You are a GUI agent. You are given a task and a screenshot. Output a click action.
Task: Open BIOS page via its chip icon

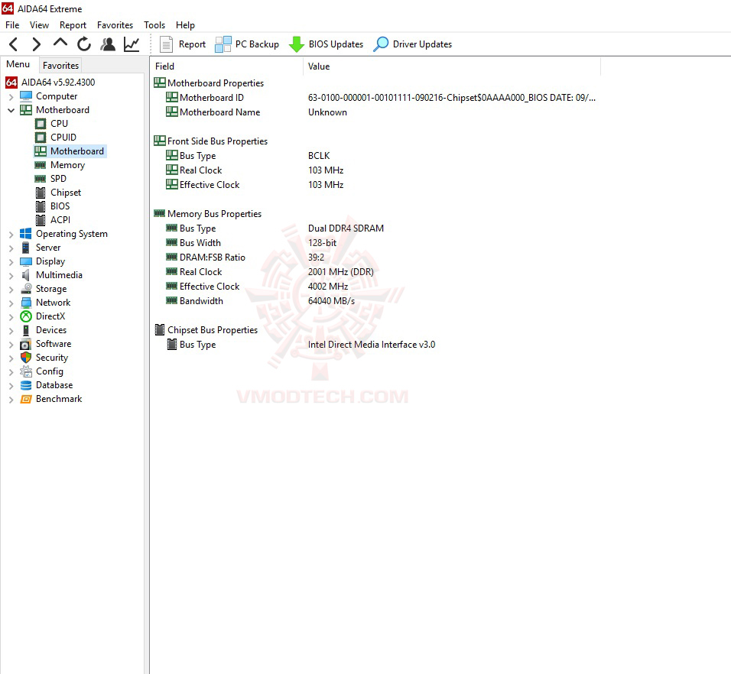pos(41,206)
